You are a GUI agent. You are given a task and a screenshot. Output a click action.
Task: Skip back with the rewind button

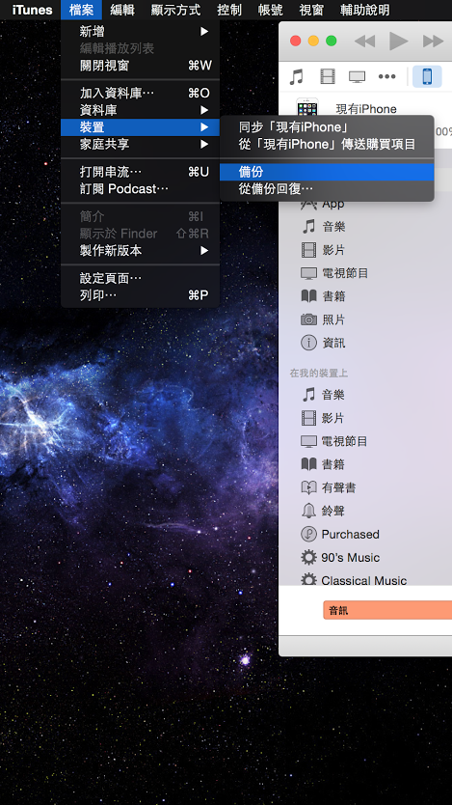tap(364, 42)
